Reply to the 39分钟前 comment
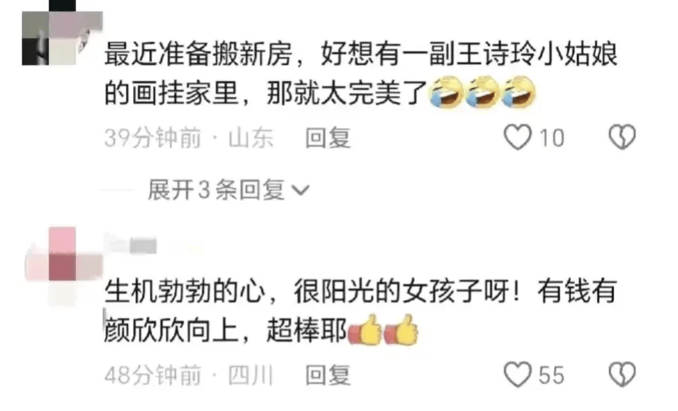Image resolution: width=678 pixels, height=411 pixels. coord(328,138)
